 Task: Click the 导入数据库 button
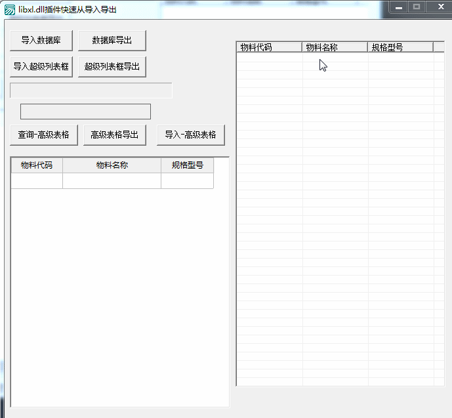tap(41, 41)
